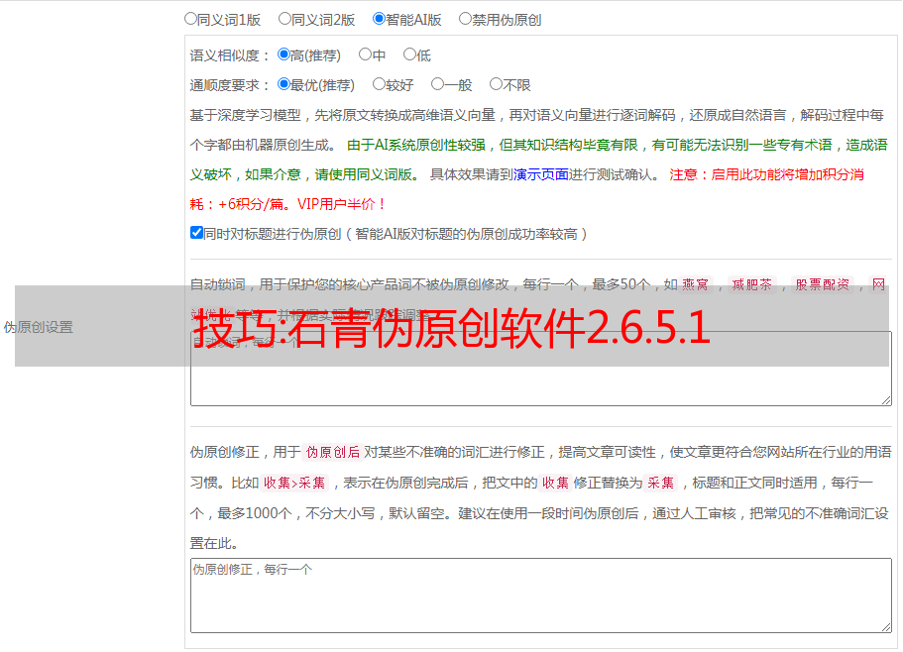Choose the 智能AI版 radio option
The image size is (903, 652).
(379, 19)
